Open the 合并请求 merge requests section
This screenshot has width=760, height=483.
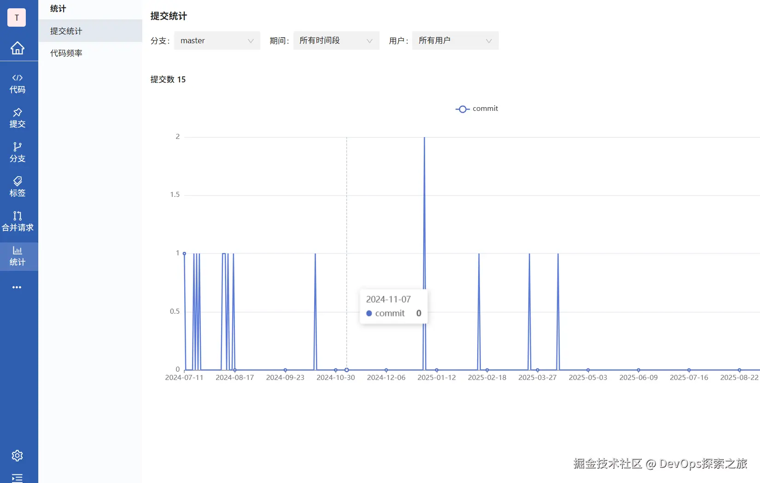(x=18, y=222)
